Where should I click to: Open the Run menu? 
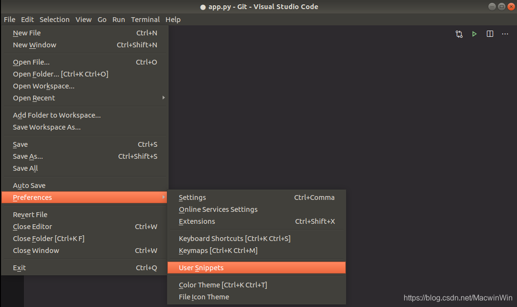[119, 20]
